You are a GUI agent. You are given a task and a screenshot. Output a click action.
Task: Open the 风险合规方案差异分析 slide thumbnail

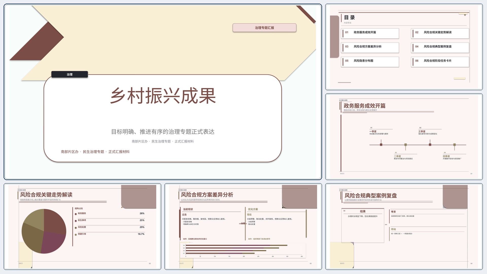point(243,227)
